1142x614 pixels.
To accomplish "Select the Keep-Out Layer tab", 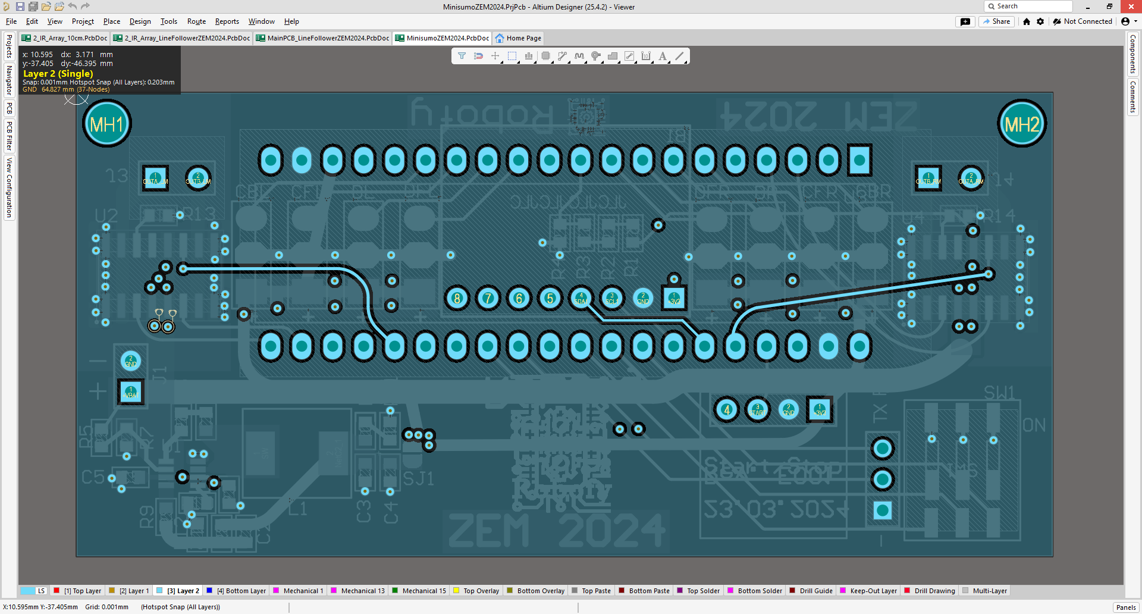I will [x=868, y=591].
